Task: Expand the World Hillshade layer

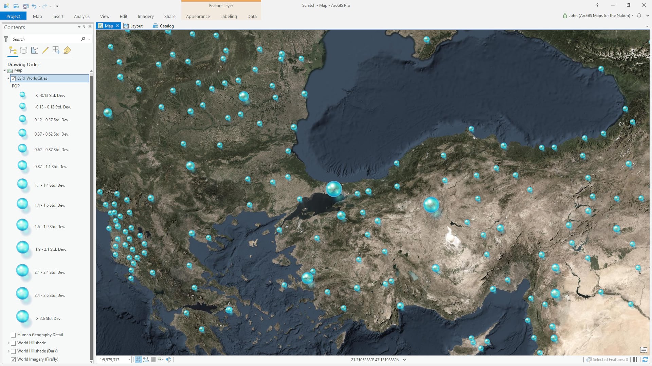Action: (8, 343)
